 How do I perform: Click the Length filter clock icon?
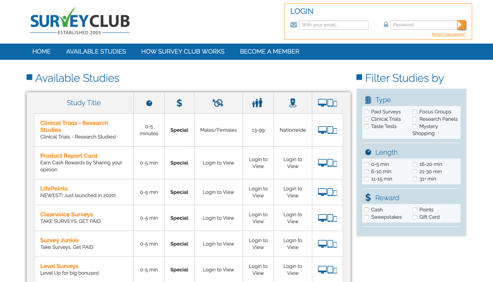click(x=368, y=152)
